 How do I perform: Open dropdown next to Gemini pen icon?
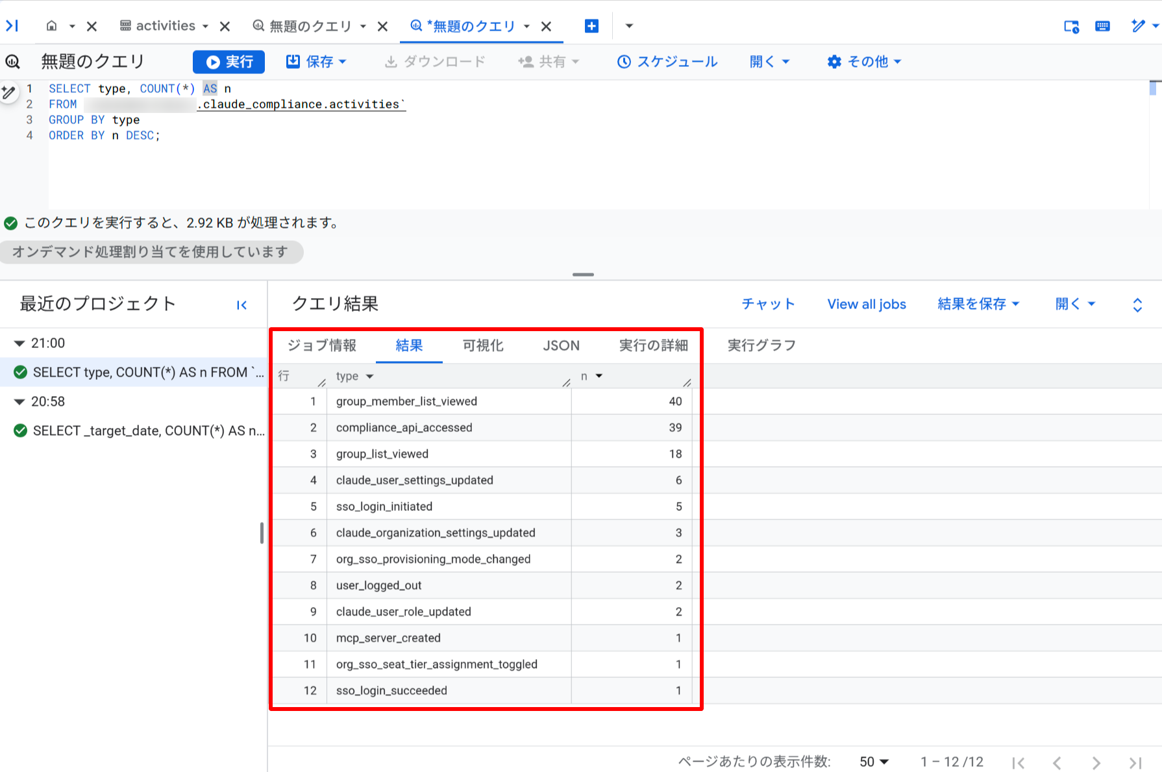point(1156,26)
